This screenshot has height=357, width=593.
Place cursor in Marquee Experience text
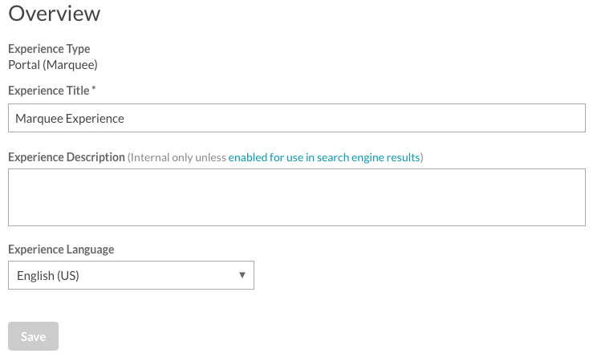coord(70,119)
